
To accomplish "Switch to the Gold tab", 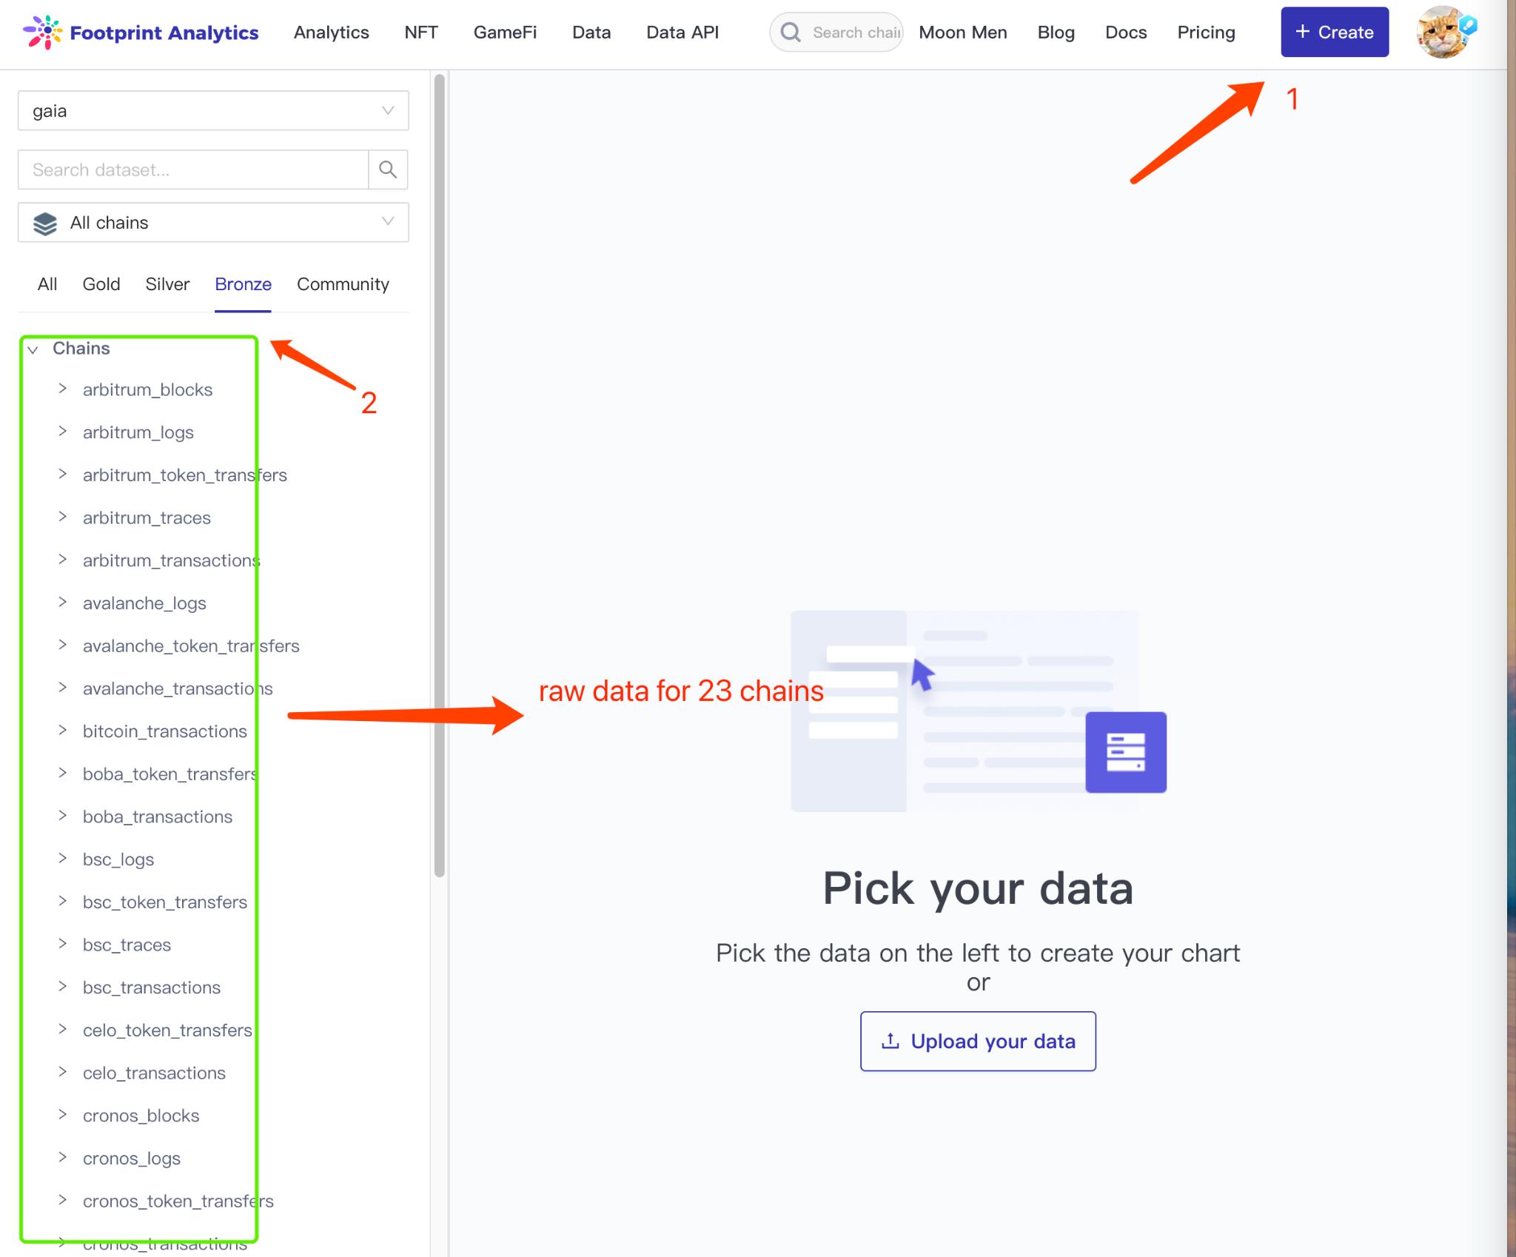I will point(101,284).
